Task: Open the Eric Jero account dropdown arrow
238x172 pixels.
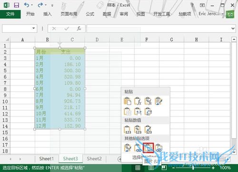Action: [x=222, y=14]
